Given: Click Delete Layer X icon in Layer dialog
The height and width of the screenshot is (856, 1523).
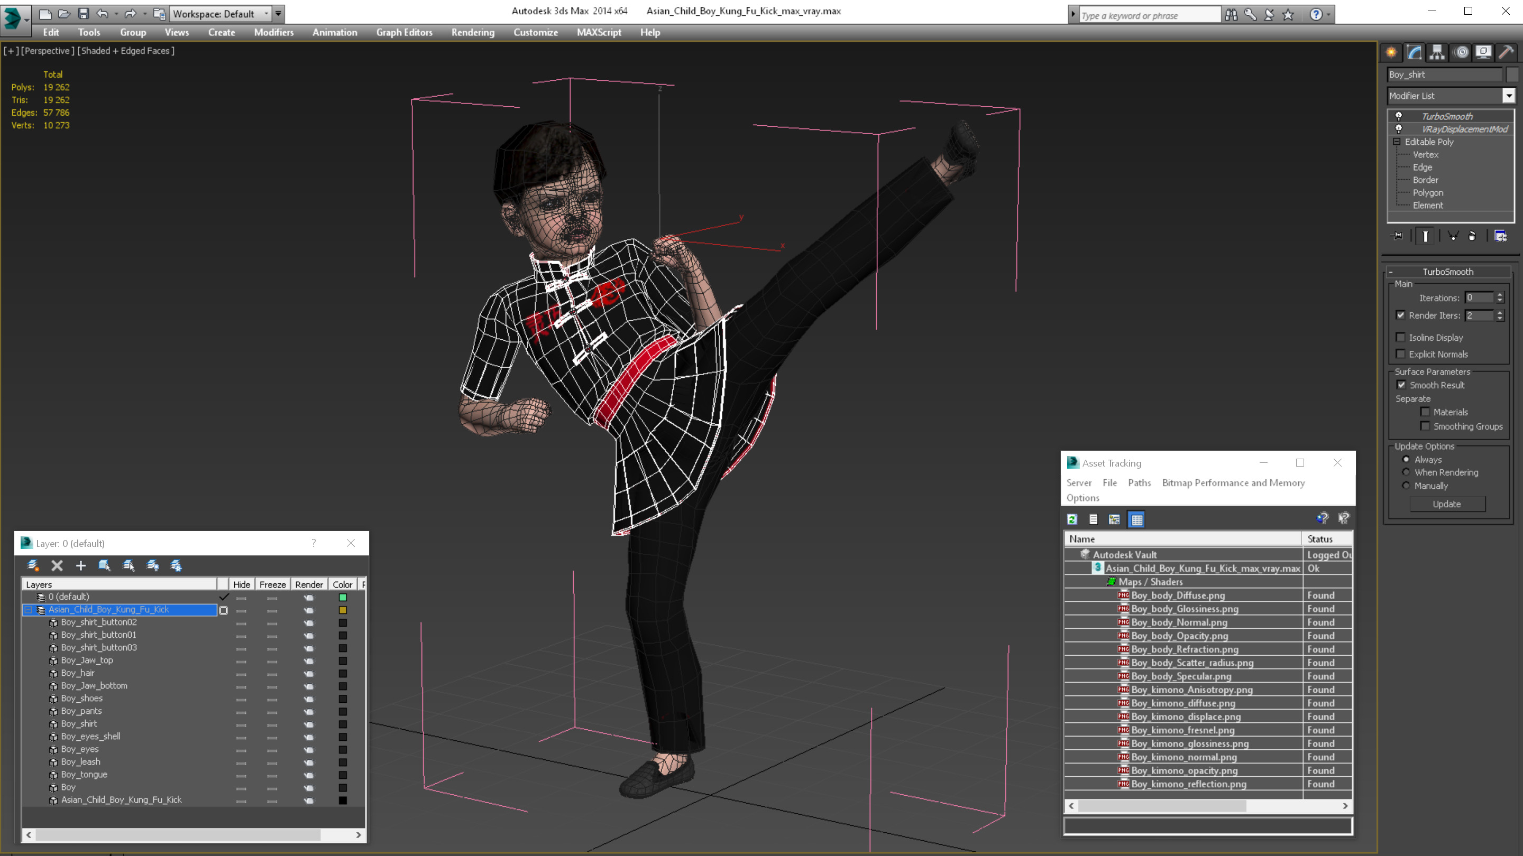Looking at the screenshot, I should pos(57,565).
